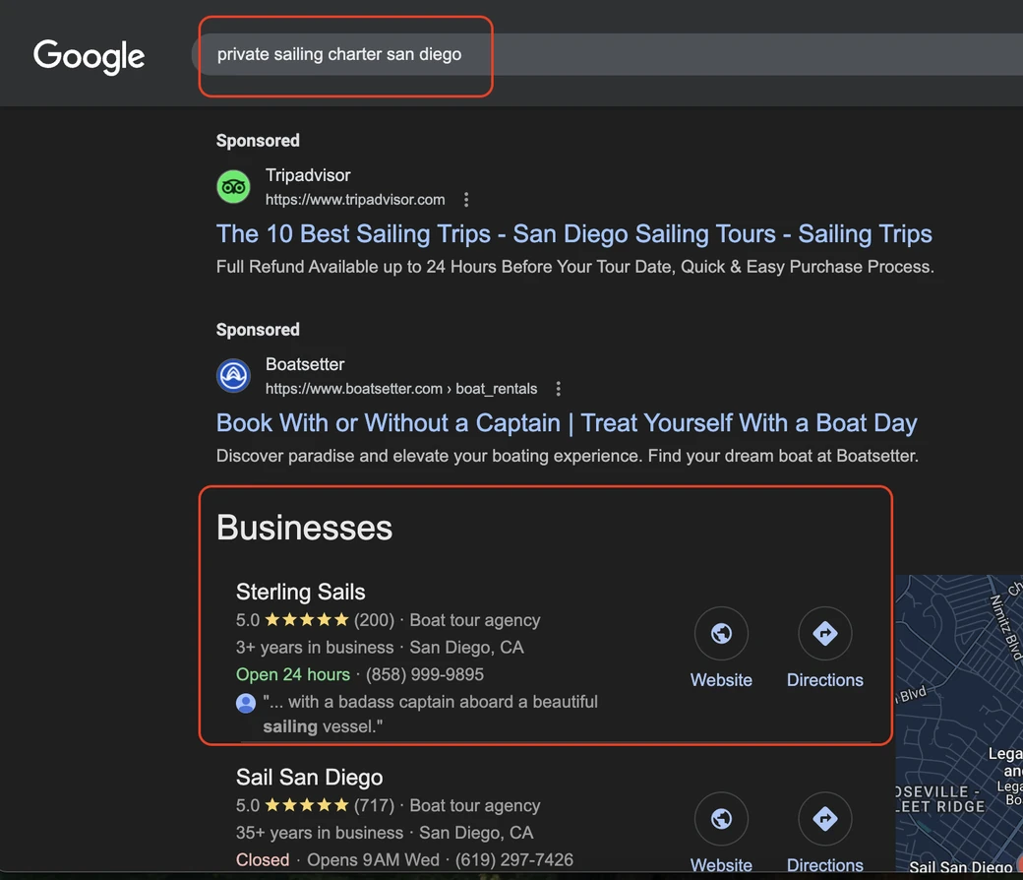Click the boatsetter.com boat_rentals URL

pyautogui.click(x=401, y=389)
